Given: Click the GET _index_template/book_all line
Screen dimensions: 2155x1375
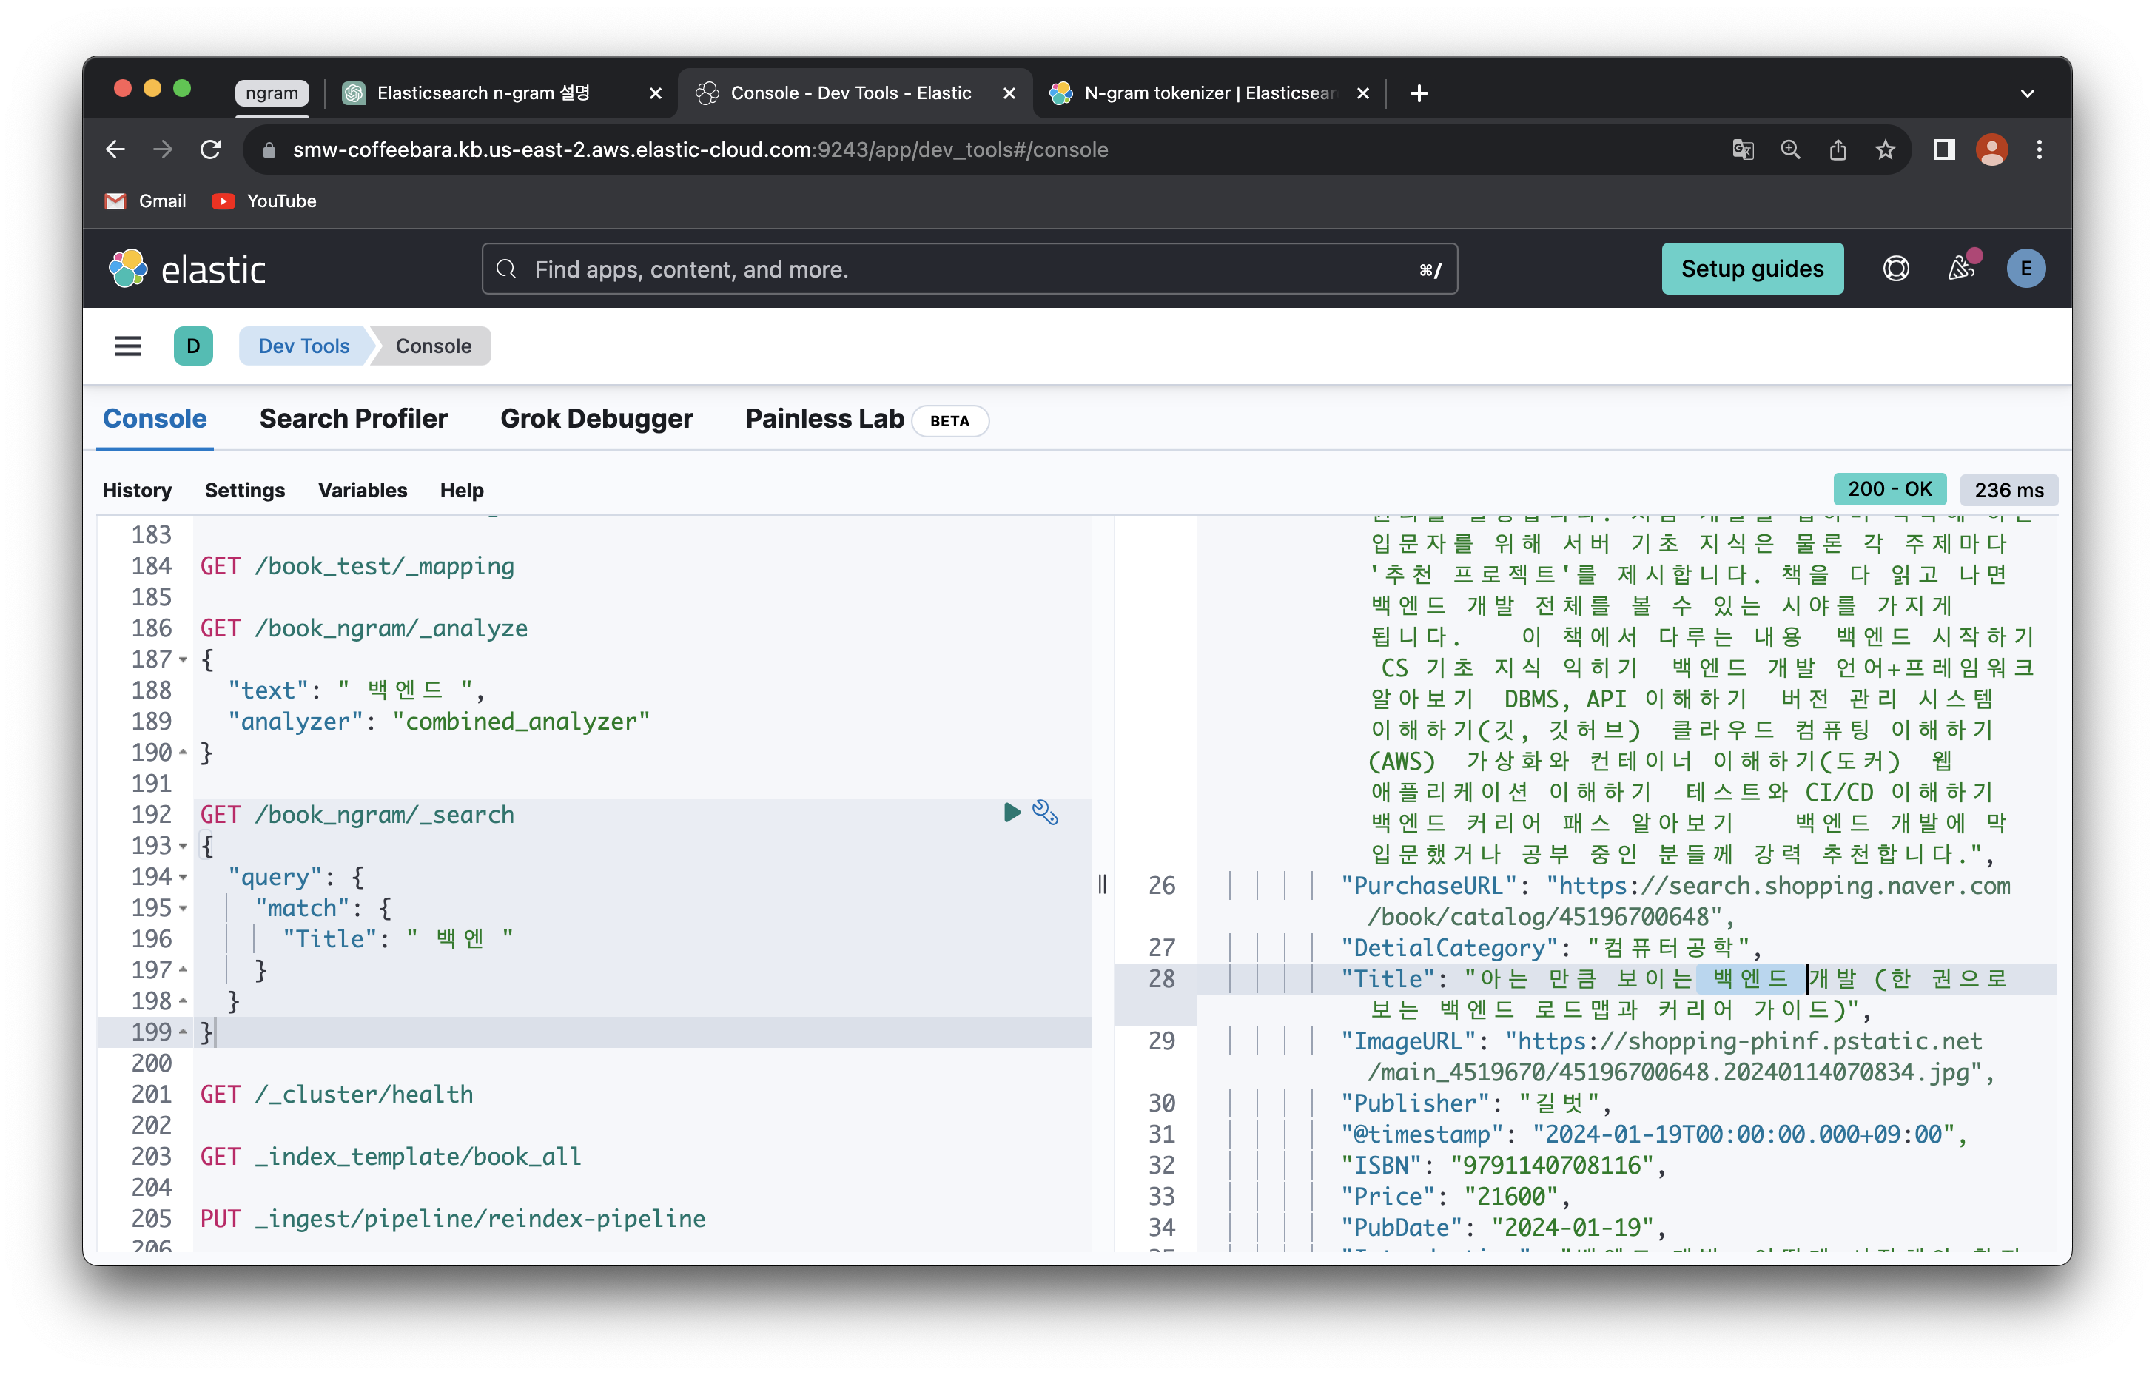Looking at the screenshot, I should 391,1157.
